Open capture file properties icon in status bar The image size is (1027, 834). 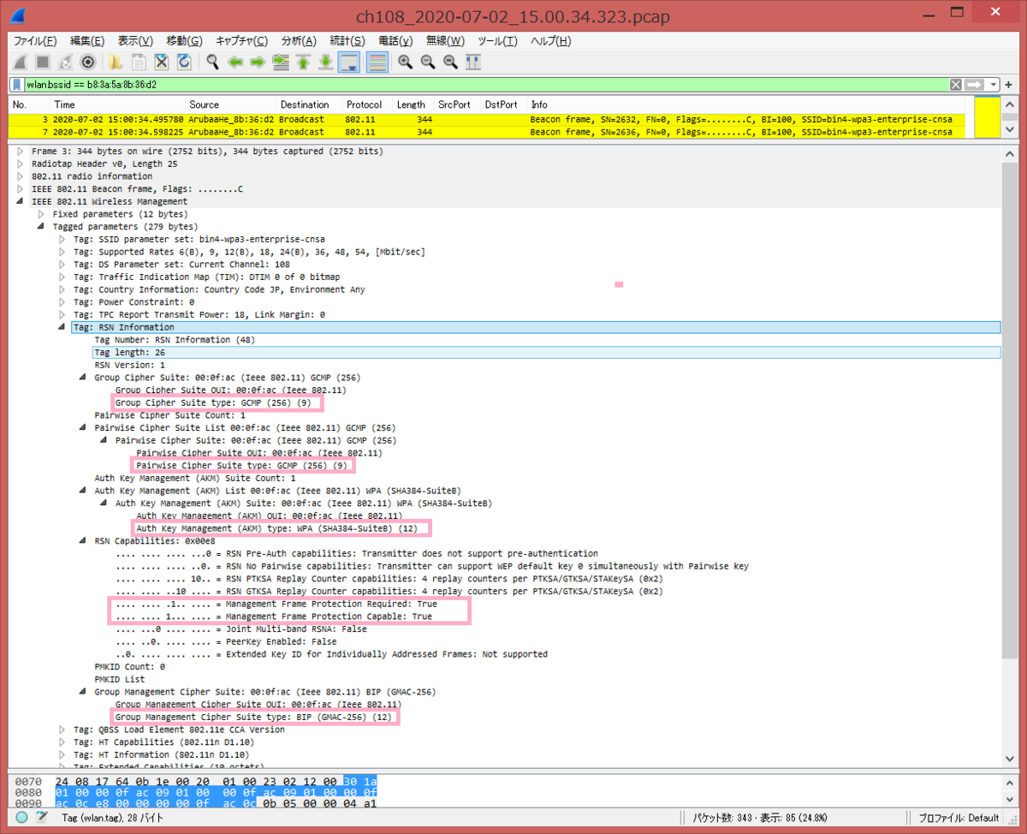click(40, 817)
